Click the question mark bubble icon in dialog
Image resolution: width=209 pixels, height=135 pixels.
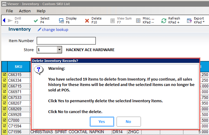coord(39,70)
